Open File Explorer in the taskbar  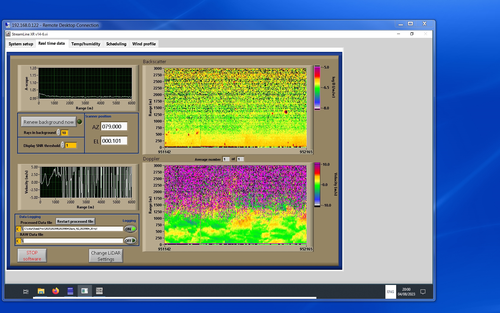pyautogui.click(x=41, y=291)
